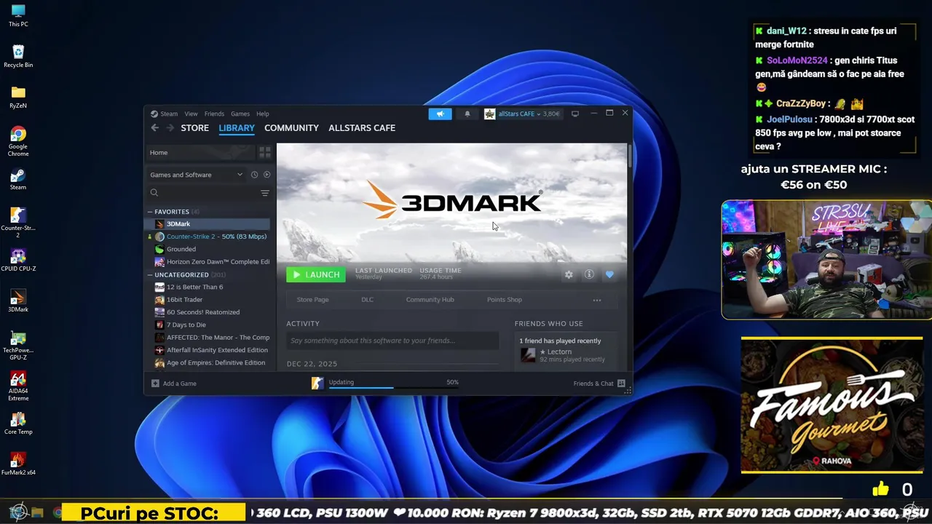
Task: Open advanced library filter options icon
Action: pos(265,193)
